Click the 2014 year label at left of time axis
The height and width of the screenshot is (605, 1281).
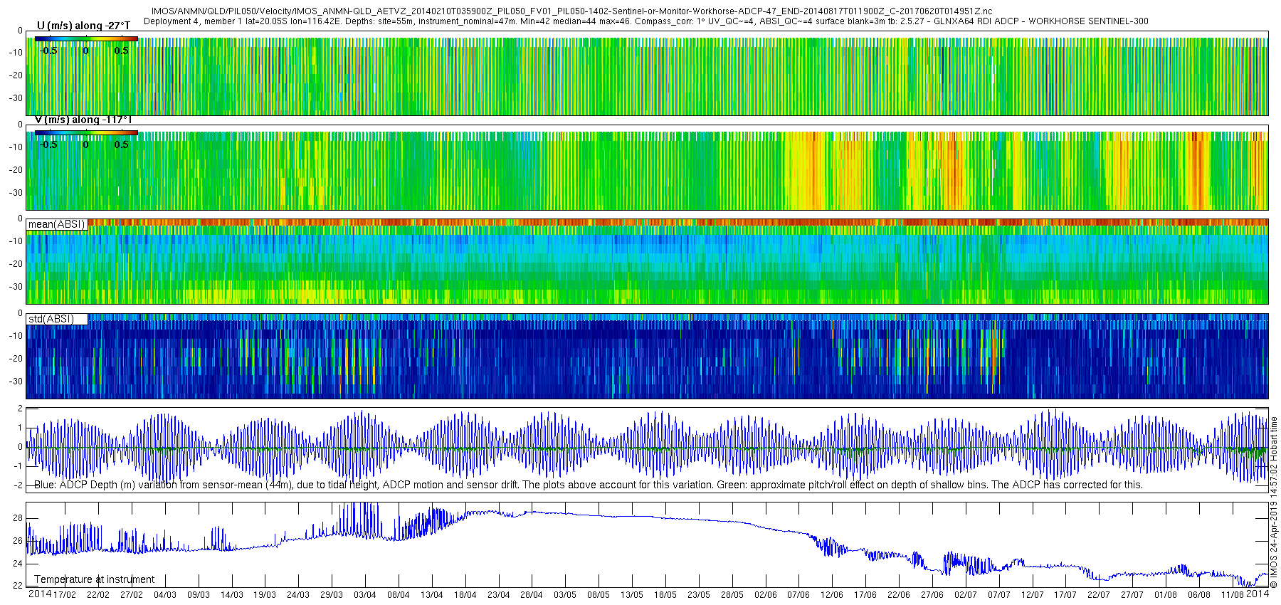(39, 594)
